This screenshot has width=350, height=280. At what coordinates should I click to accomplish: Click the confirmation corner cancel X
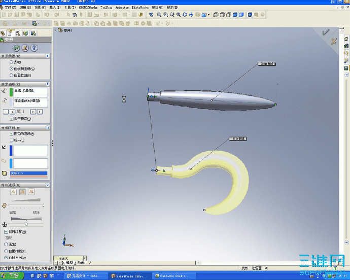click(334, 41)
